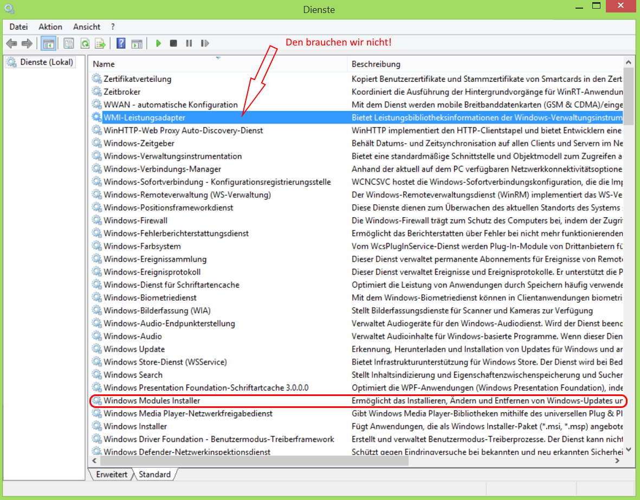Click the vertical scrollbar thumb
The image size is (640, 500).
[629, 96]
